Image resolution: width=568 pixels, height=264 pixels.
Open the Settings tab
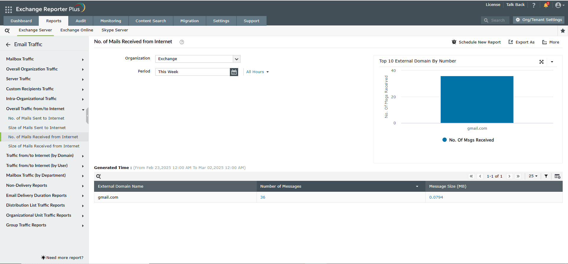221,21
